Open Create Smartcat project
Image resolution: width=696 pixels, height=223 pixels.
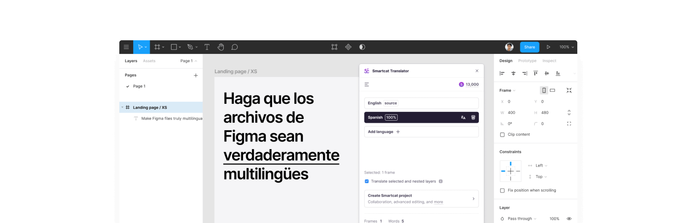[x=421, y=199]
